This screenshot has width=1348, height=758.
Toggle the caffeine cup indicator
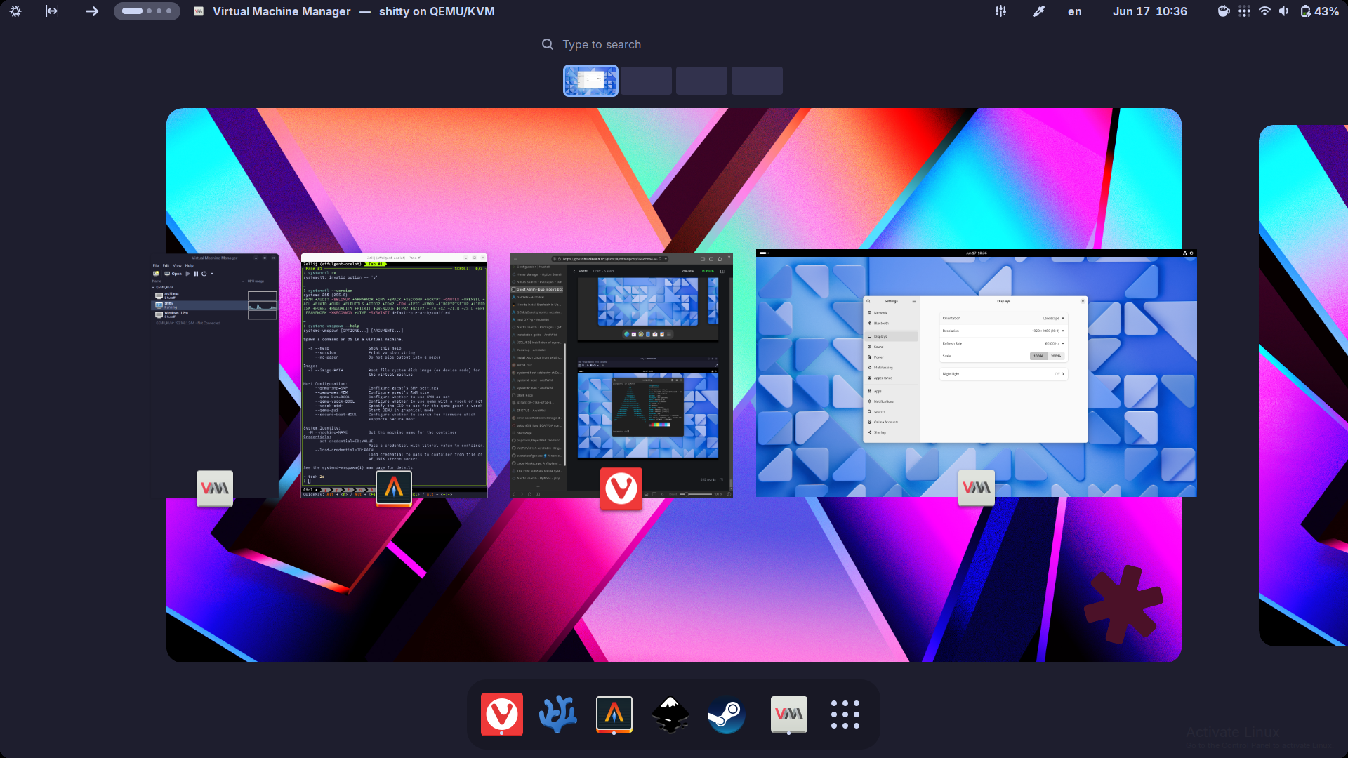click(x=1224, y=11)
